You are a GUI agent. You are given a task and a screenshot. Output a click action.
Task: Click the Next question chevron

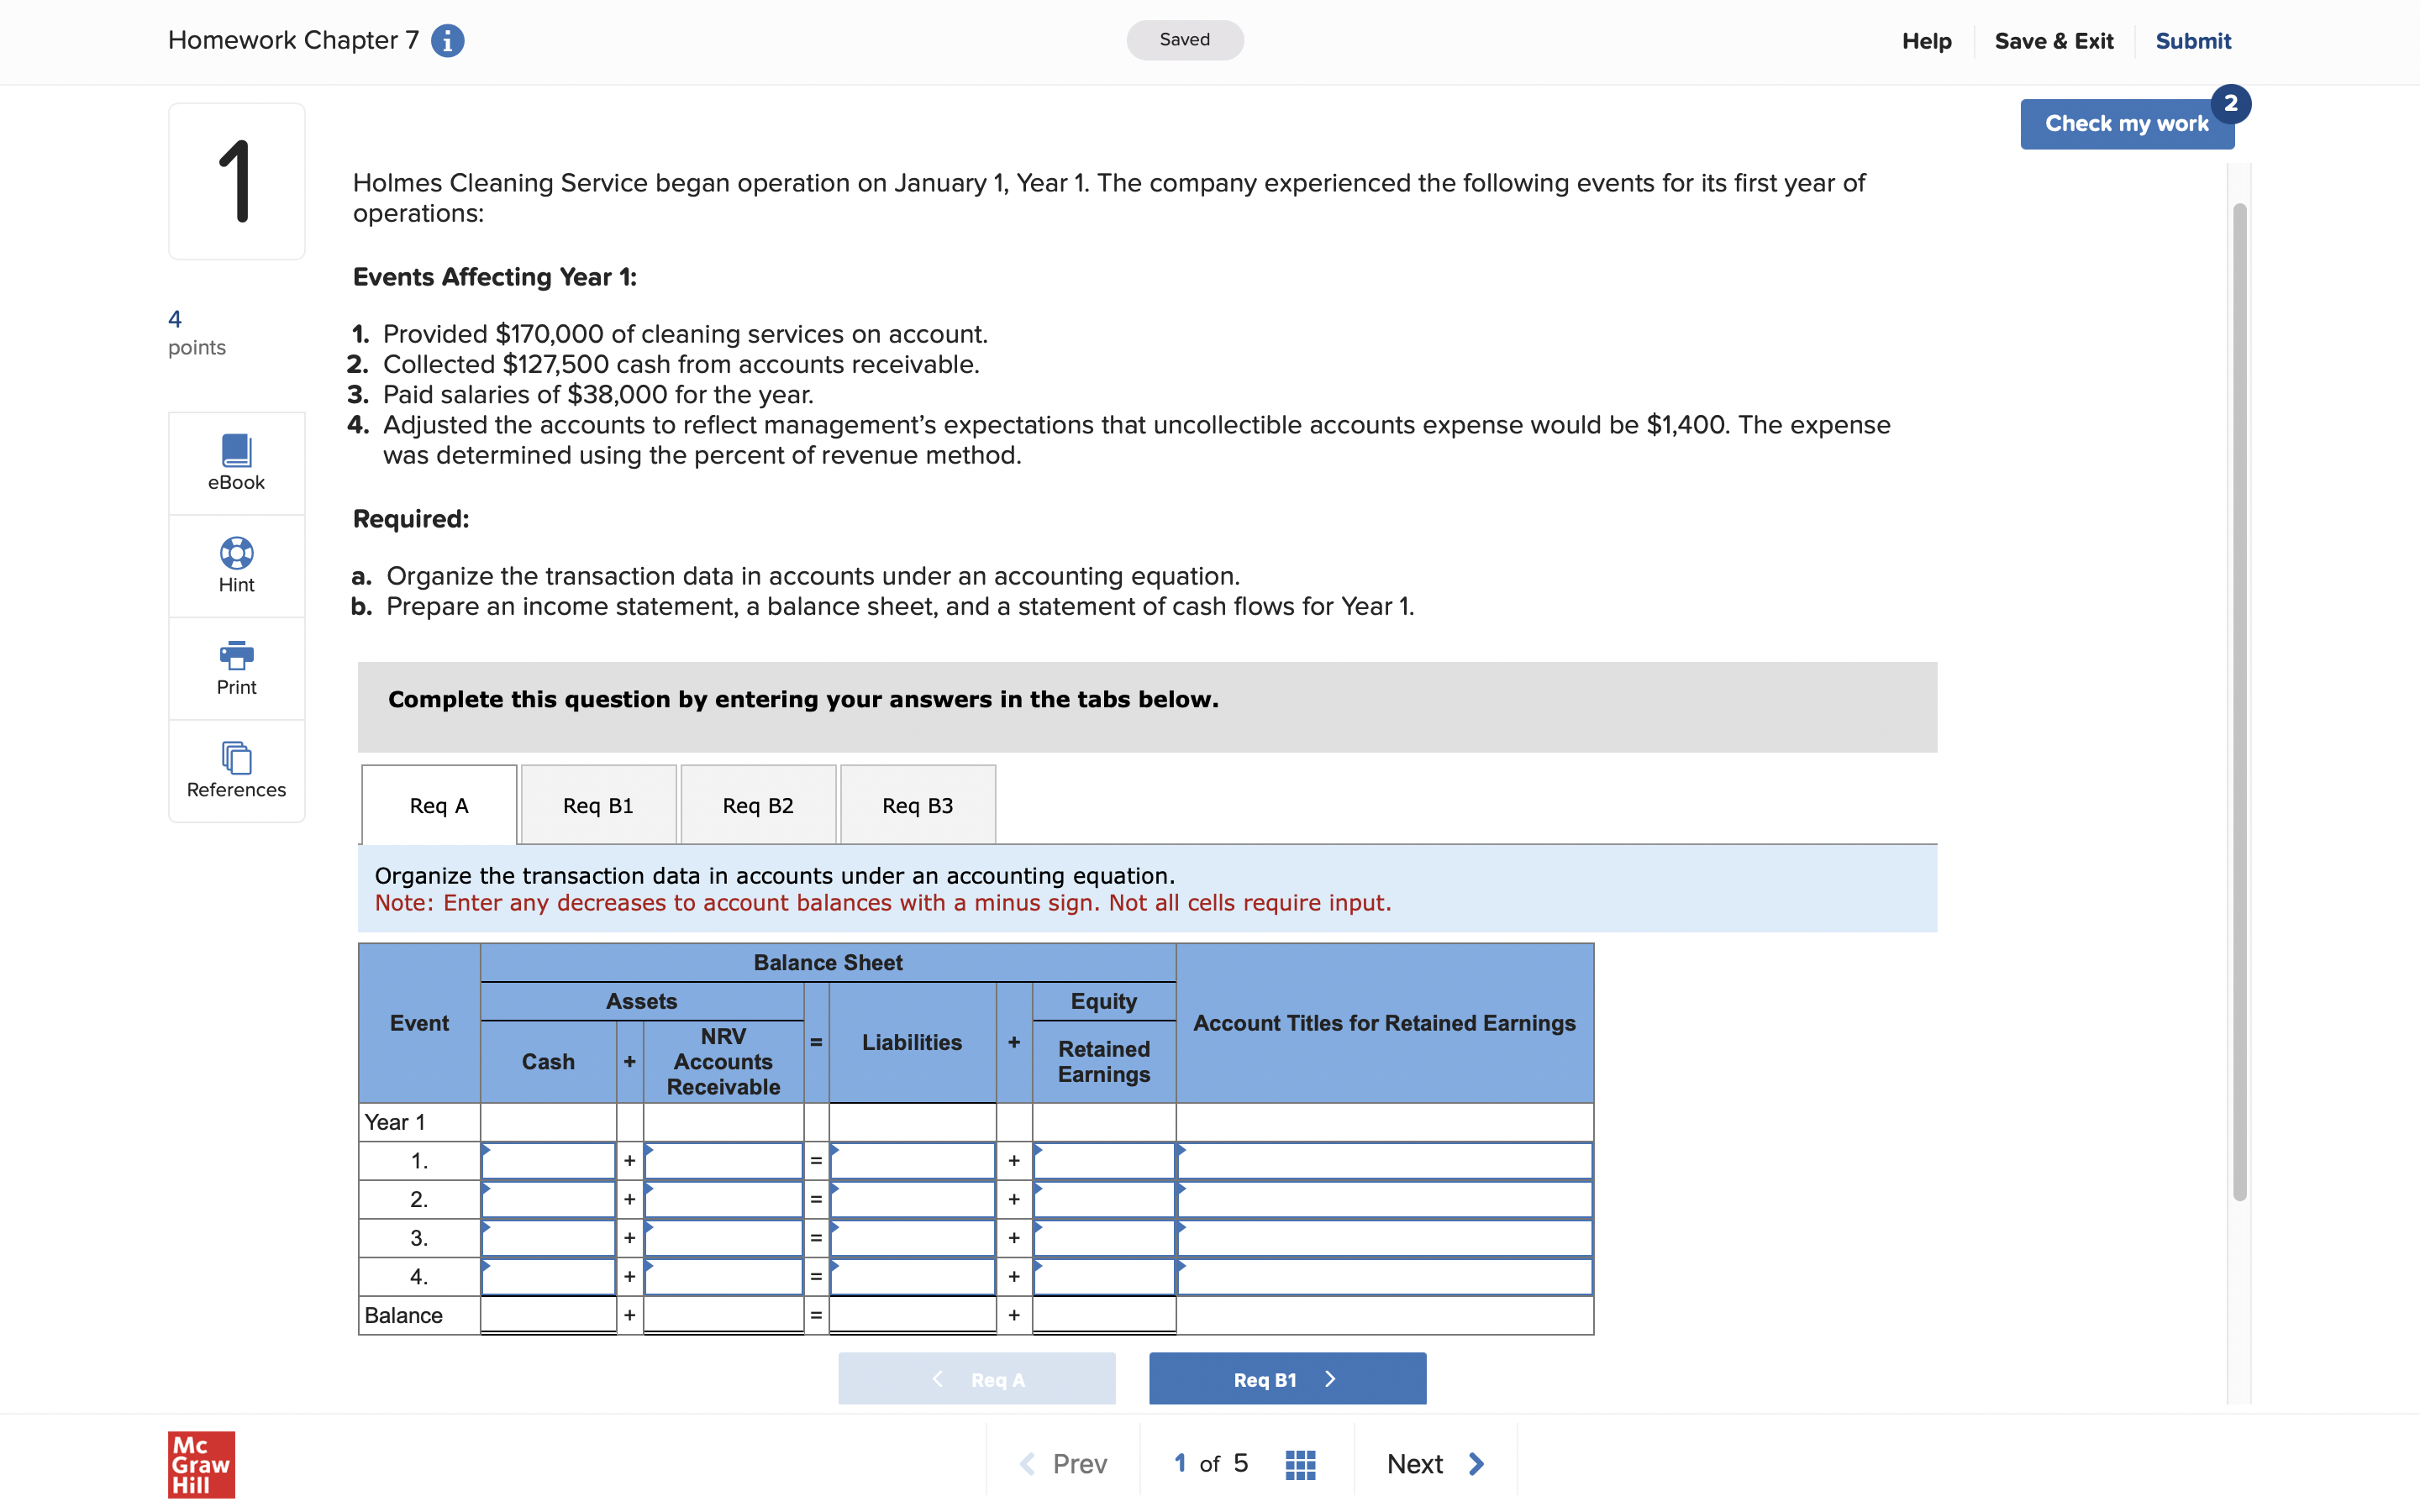1476,1464
